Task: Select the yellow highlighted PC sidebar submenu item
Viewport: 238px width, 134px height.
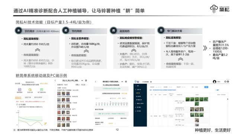Action: click(x=138, y=93)
